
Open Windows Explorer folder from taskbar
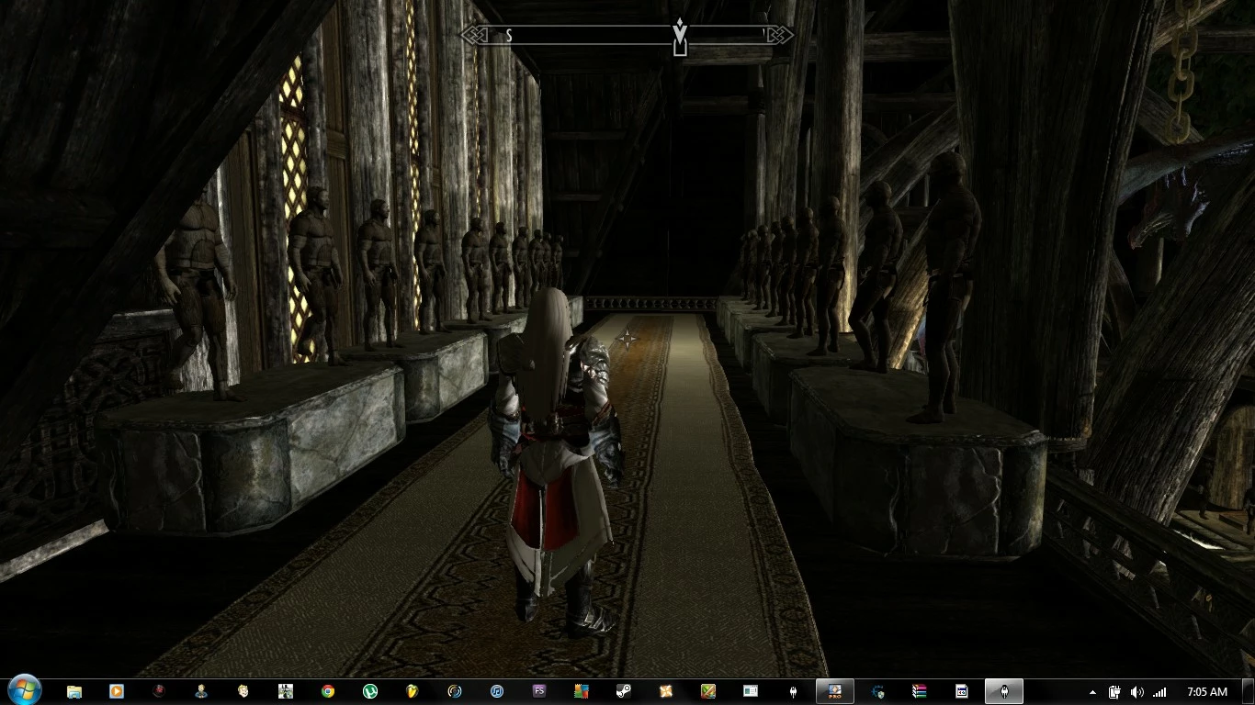(x=74, y=691)
